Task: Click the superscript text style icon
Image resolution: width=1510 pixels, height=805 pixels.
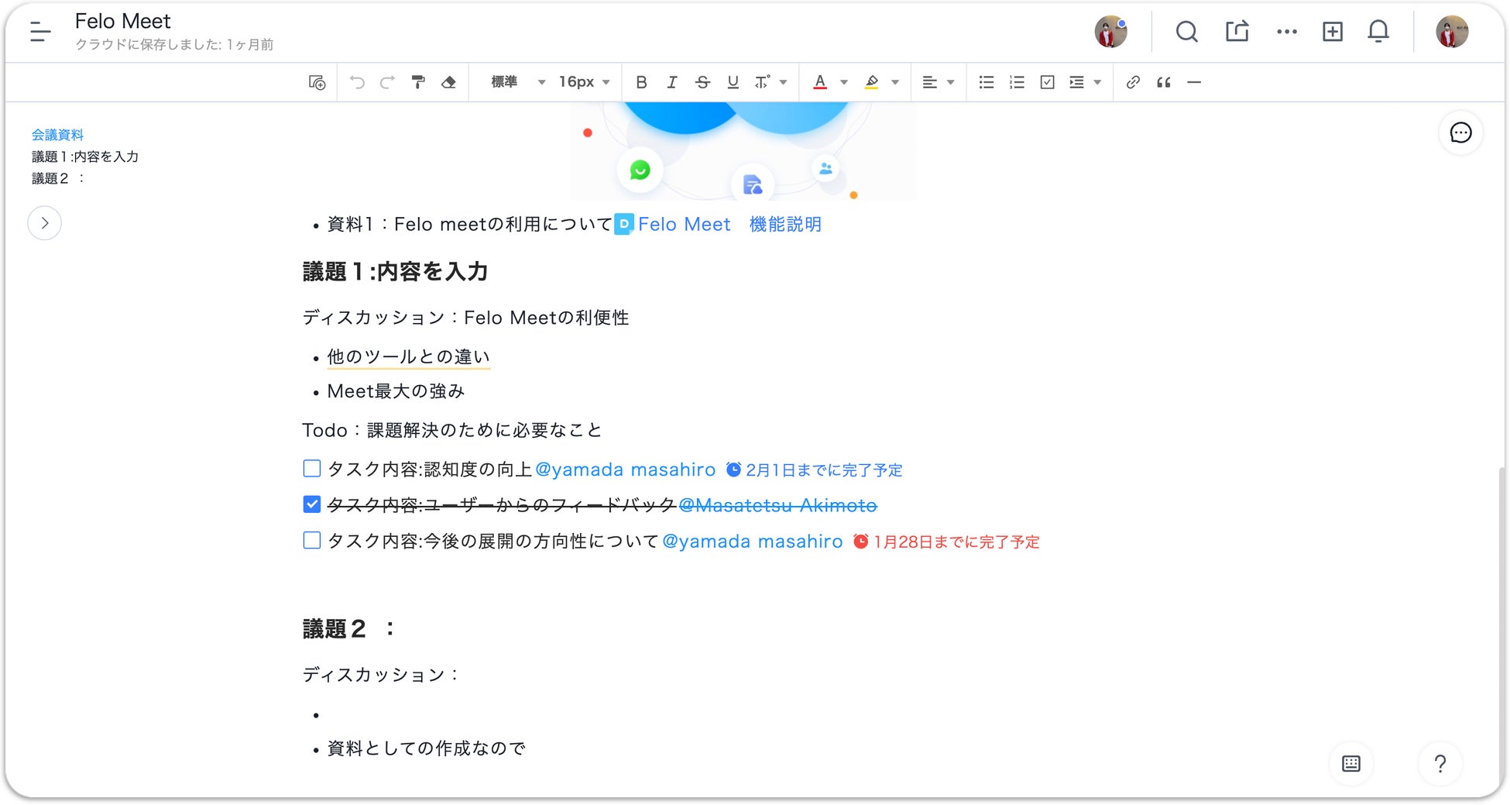Action: point(763,82)
